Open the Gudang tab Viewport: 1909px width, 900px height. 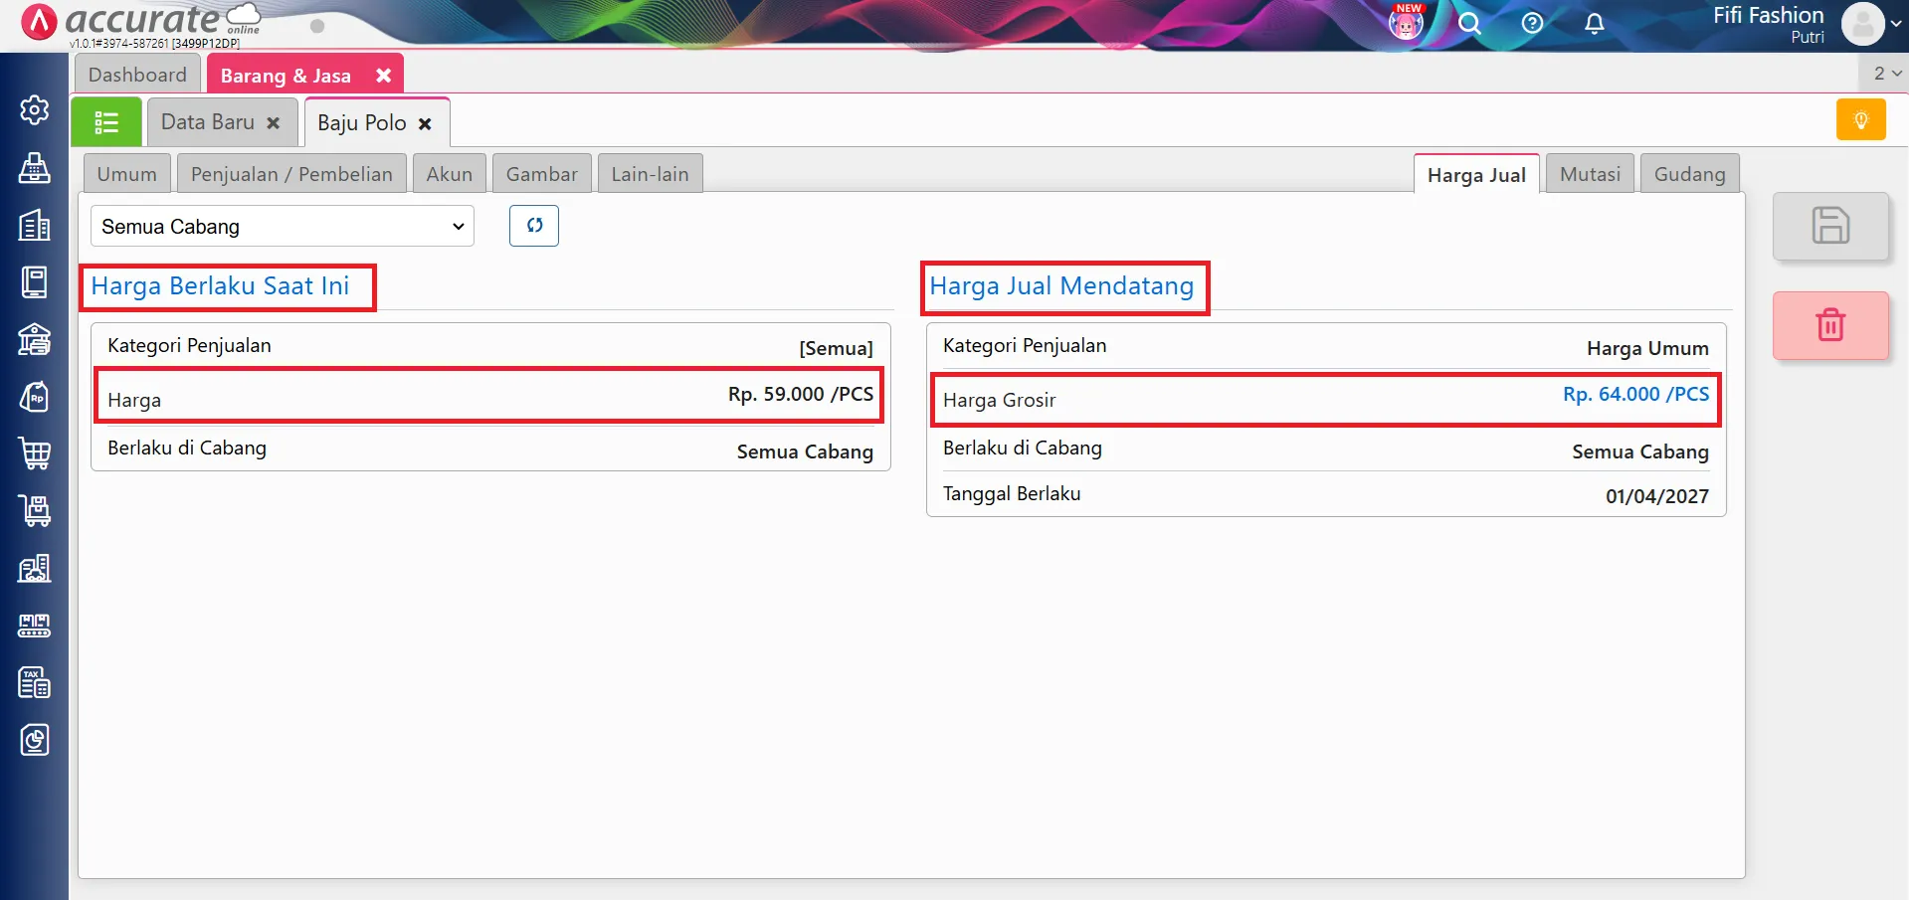1689,174
